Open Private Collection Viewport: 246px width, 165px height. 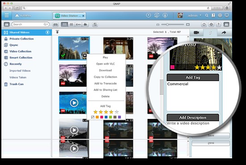click(x=21, y=39)
